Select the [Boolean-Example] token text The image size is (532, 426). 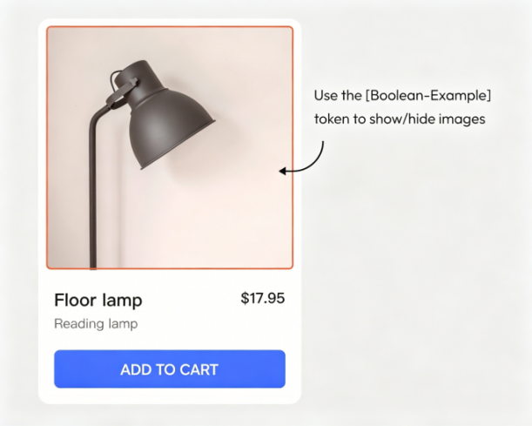[x=428, y=95]
